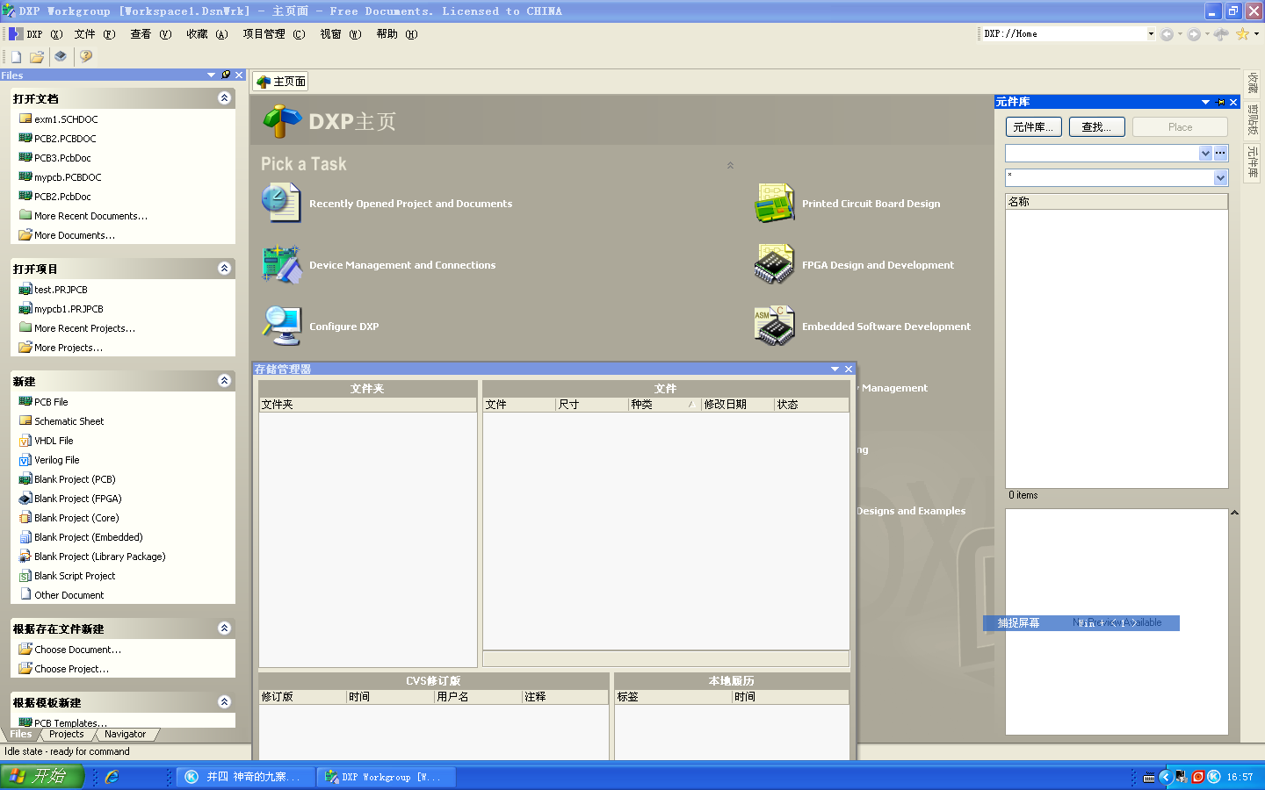
Task: Expand hidden tray icons with the round arrow
Action: tap(1166, 777)
